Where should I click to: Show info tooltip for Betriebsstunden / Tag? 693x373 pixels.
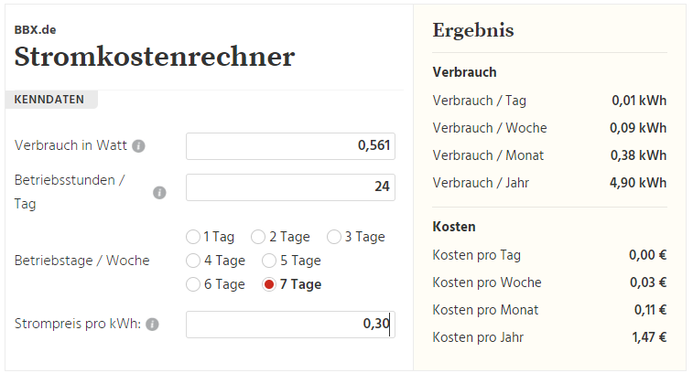pyautogui.click(x=159, y=193)
